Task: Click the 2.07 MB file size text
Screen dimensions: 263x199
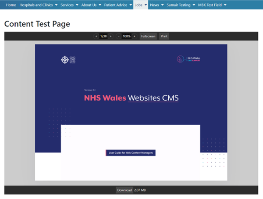Action: click(x=140, y=190)
